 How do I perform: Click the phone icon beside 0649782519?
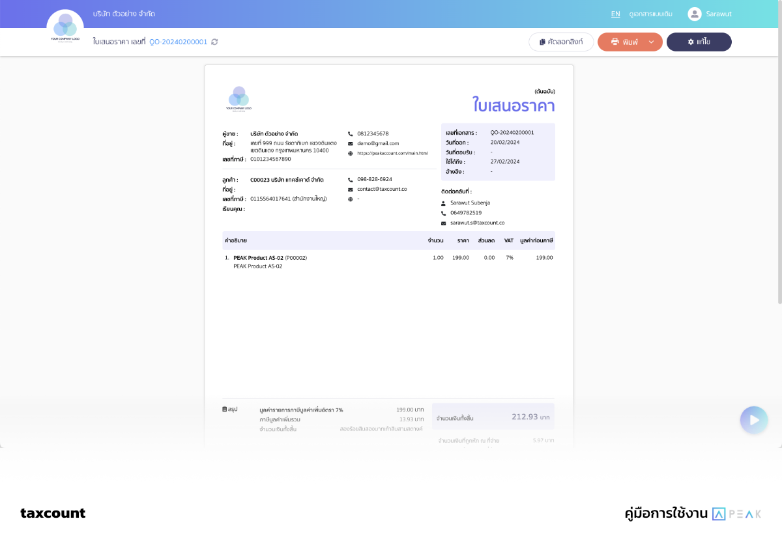[444, 213]
